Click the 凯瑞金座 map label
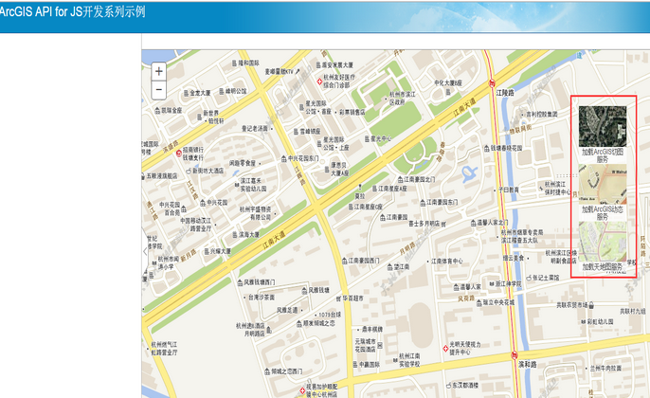The image size is (650, 398). tap(172, 110)
